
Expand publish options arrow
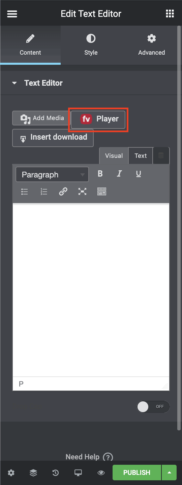click(x=169, y=473)
